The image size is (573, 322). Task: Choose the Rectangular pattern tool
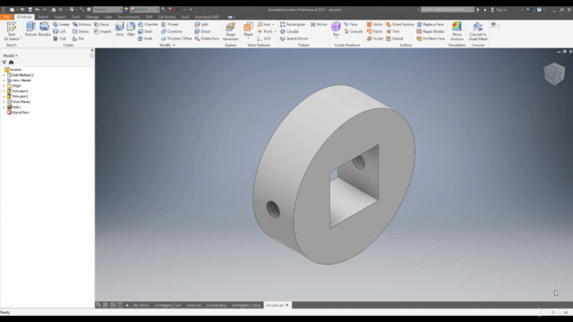pos(293,24)
